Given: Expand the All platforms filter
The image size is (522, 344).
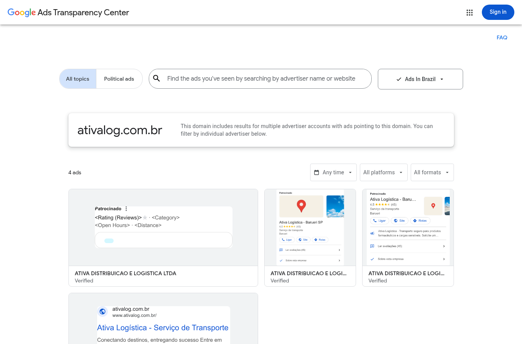Looking at the screenshot, I should click(384, 172).
